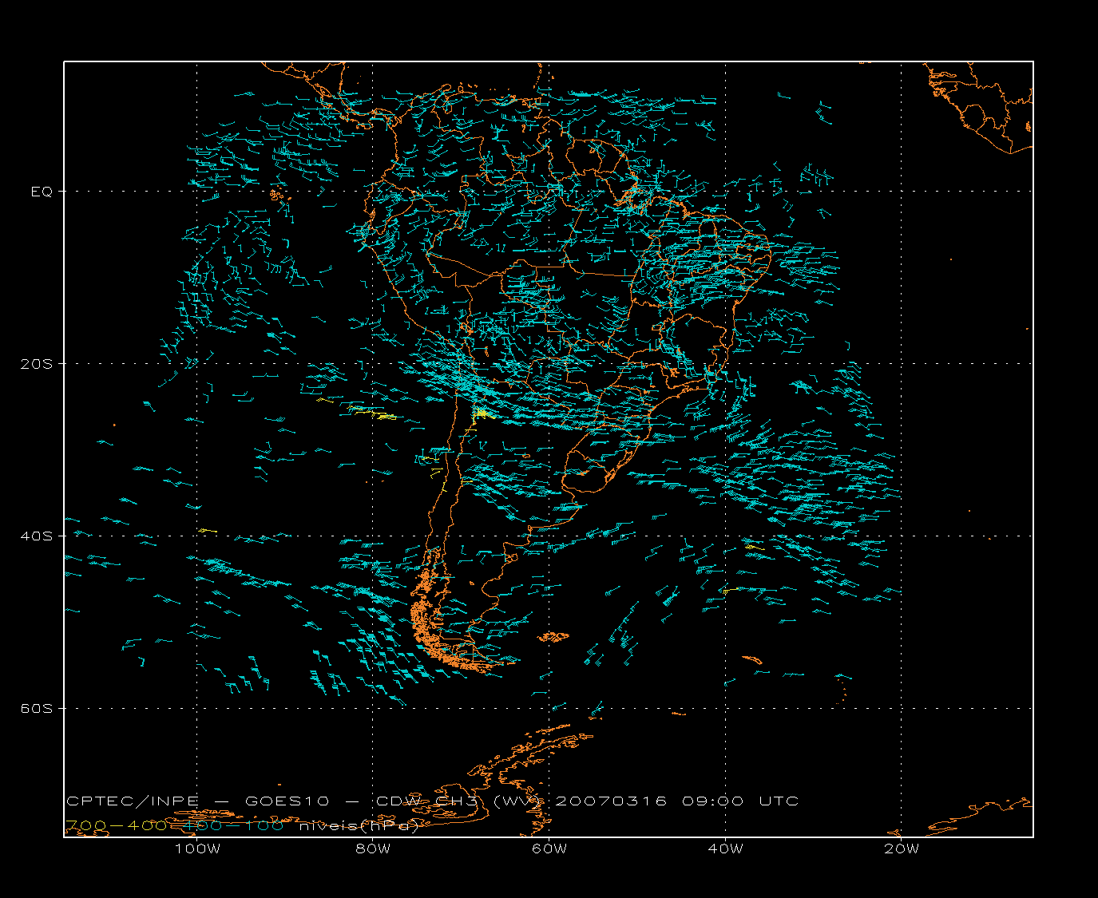Click the EQ latitude label

(42, 192)
